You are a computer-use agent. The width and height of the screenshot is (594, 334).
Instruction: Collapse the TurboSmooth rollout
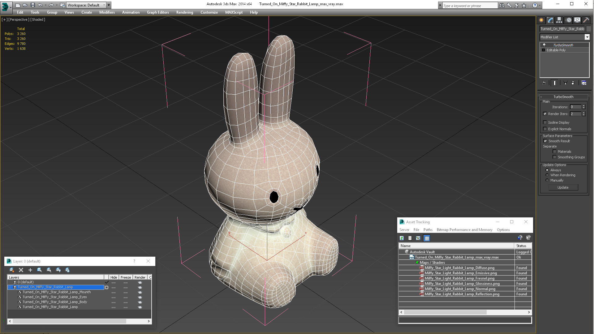point(563,97)
